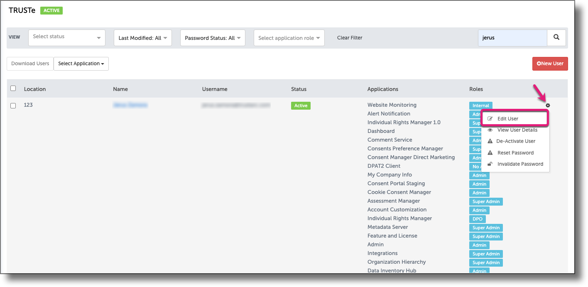Click Organization Hierarchy application entry

pyautogui.click(x=397, y=262)
